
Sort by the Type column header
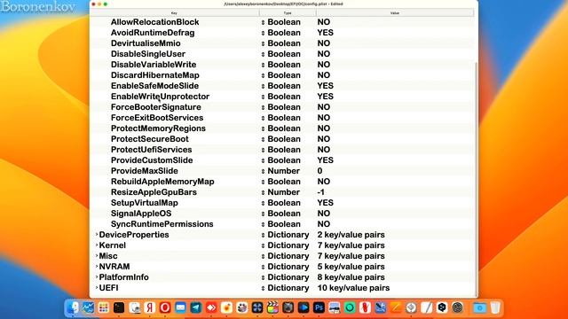(x=288, y=13)
